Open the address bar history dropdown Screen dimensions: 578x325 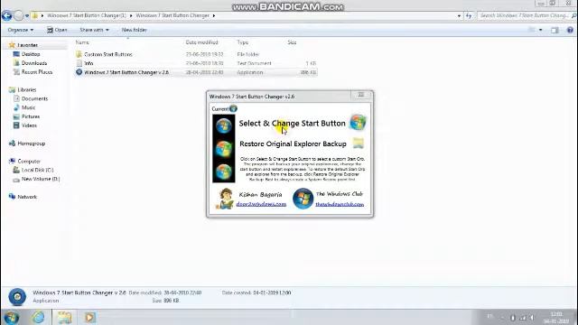tap(459, 16)
